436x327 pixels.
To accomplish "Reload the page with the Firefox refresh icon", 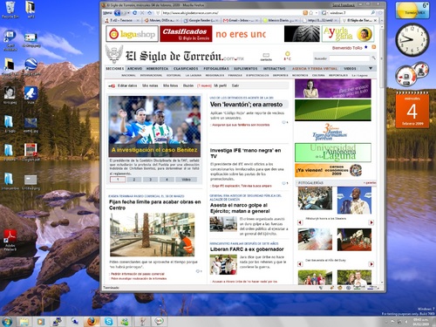I will coord(134,13).
